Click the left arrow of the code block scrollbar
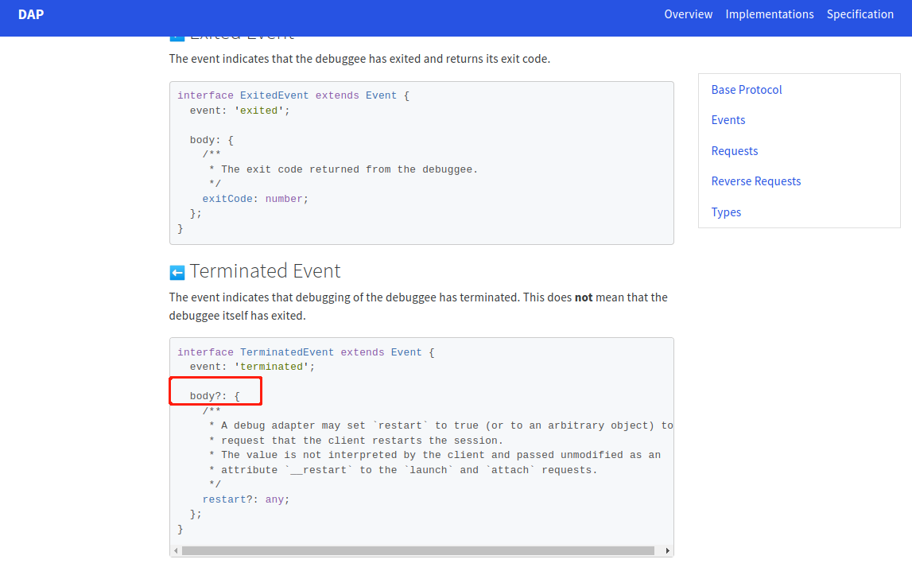This screenshot has height=571, width=912. click(173, 550)
